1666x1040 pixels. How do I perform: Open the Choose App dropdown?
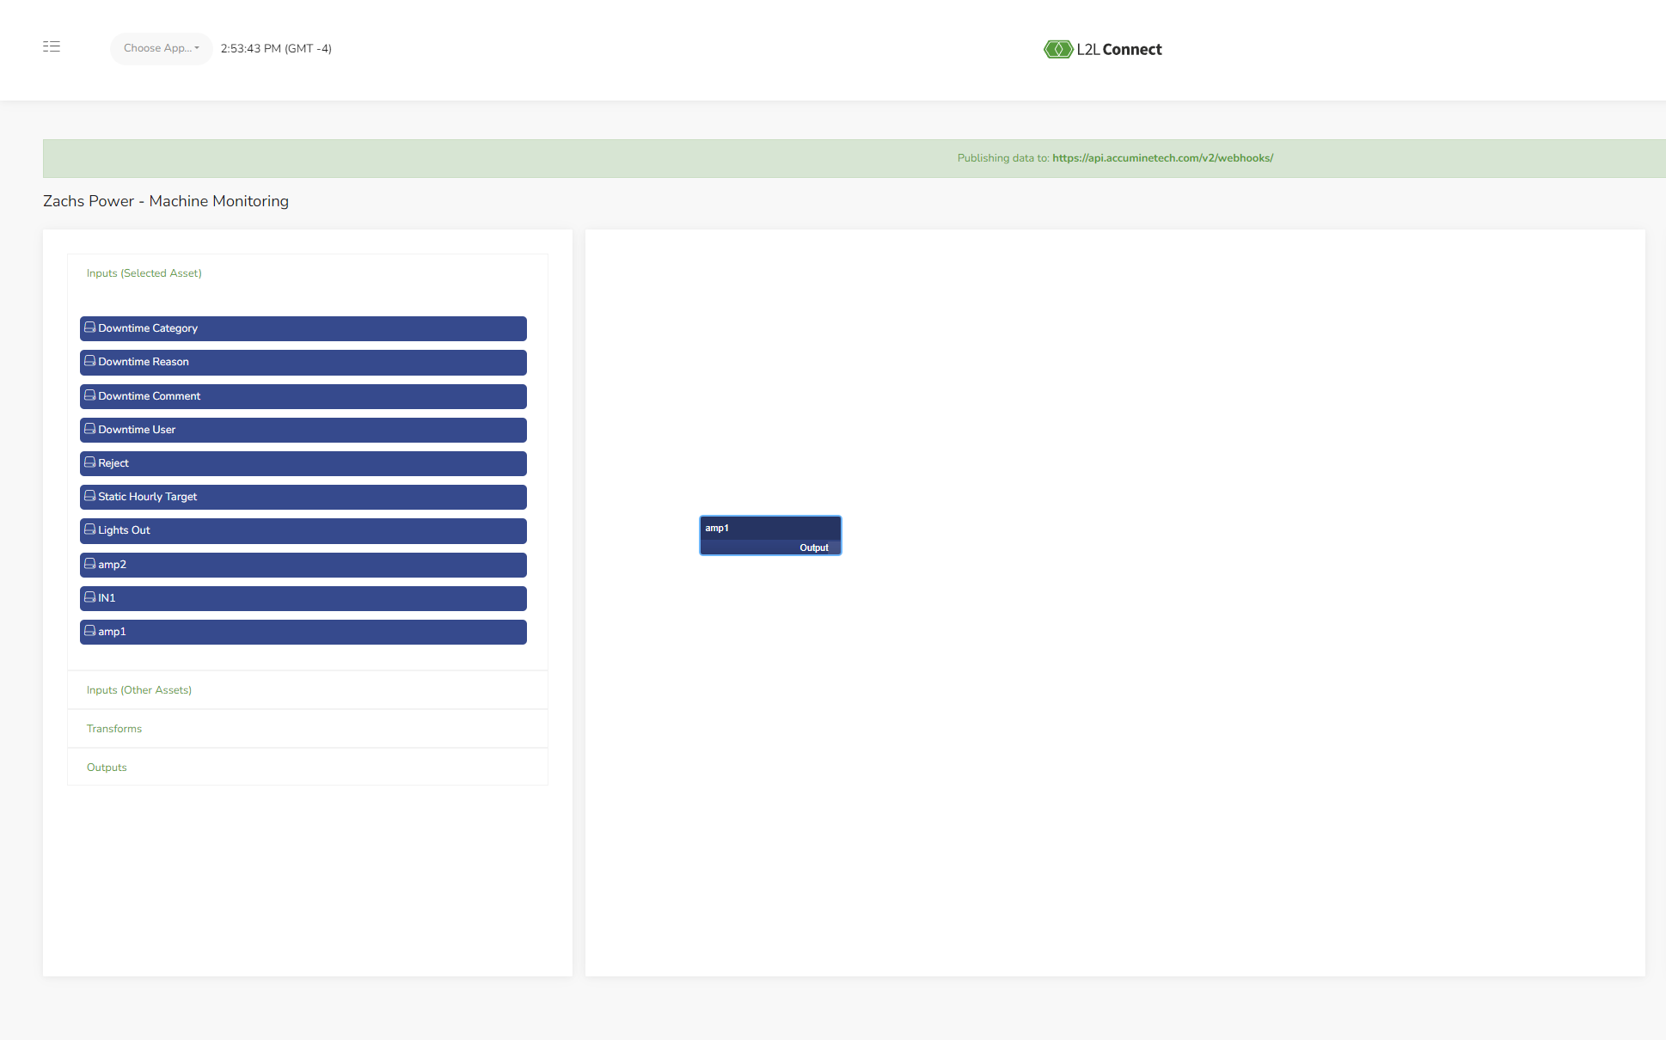click(161, 48)
